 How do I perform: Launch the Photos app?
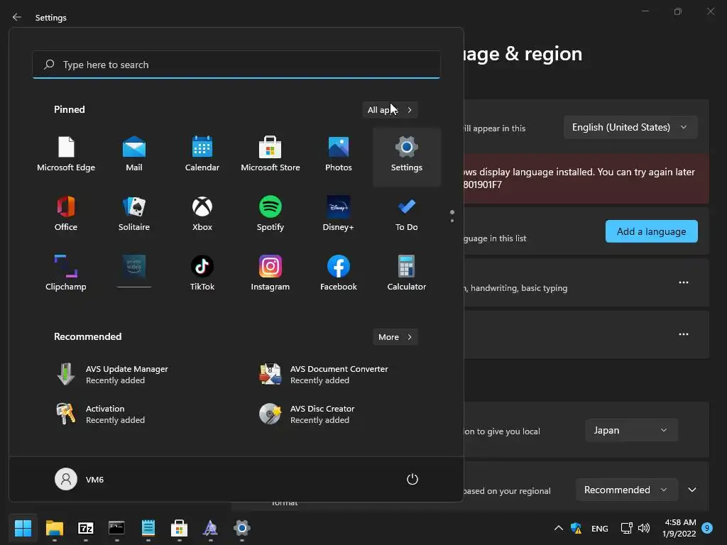[x=339, y=154]
